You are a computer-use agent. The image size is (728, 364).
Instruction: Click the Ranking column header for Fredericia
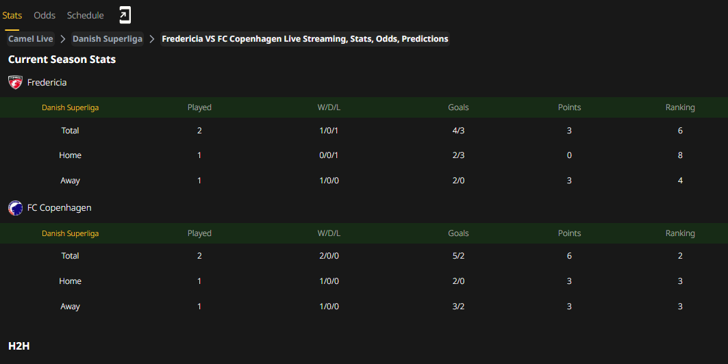(x=680, y=107)
